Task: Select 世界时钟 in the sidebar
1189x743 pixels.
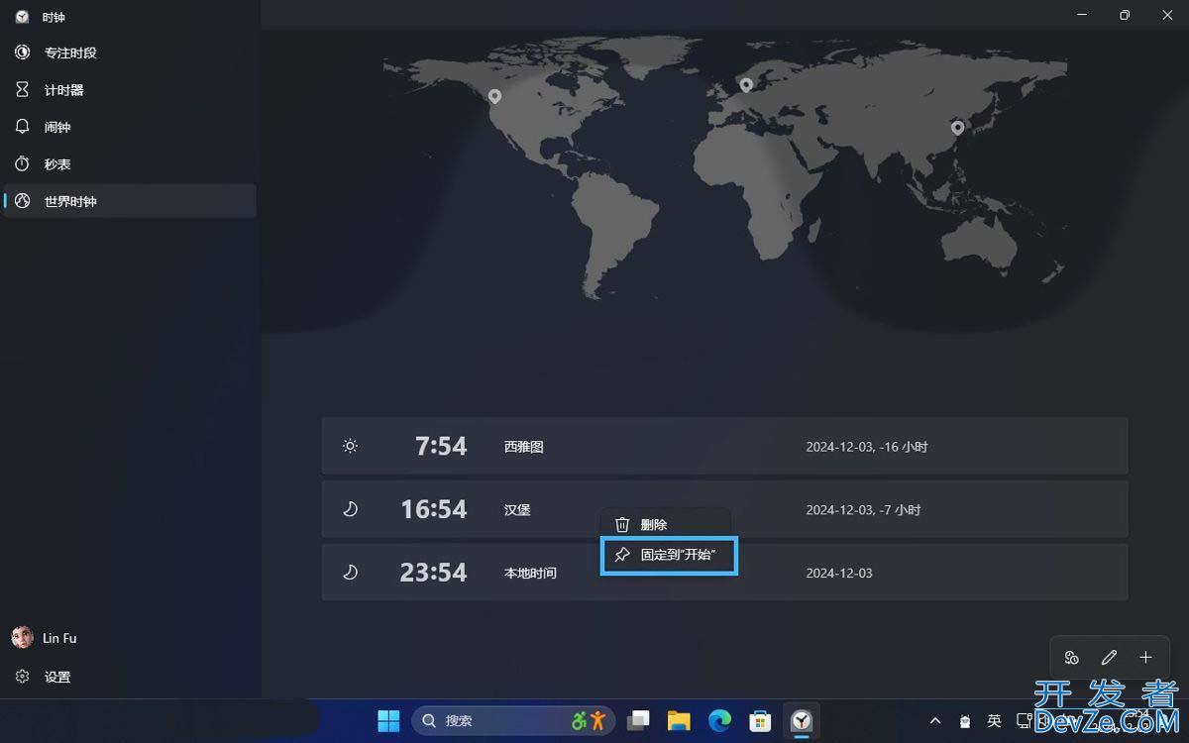Action: tap(129, 201)
